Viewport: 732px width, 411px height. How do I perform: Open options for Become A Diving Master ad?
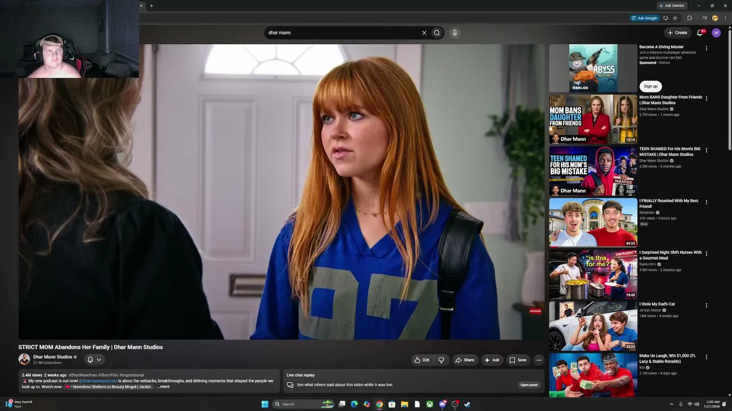pyautogui.click(x=706, y=49)
